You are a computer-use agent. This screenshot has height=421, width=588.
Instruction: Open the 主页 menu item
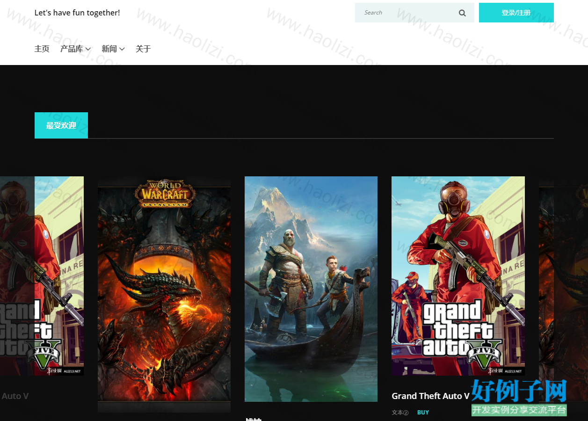[42, 49]
